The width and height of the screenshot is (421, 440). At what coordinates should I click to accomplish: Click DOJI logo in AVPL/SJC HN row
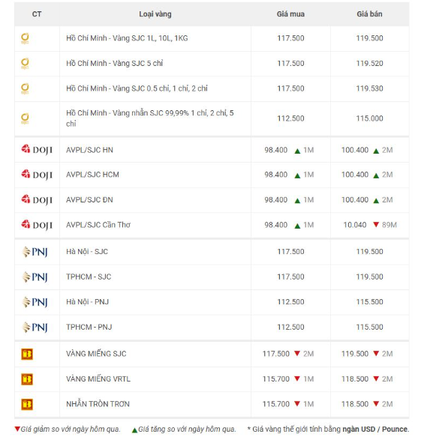37,150
